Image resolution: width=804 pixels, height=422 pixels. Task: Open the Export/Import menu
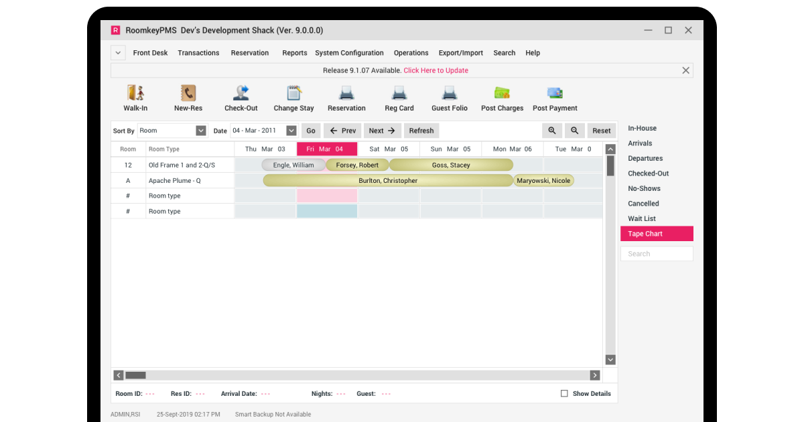[x=461, y=53]
